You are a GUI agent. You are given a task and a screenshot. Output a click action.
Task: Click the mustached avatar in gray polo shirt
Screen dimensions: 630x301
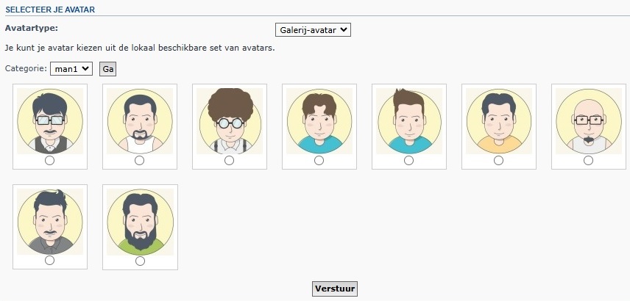pos(50,222)
